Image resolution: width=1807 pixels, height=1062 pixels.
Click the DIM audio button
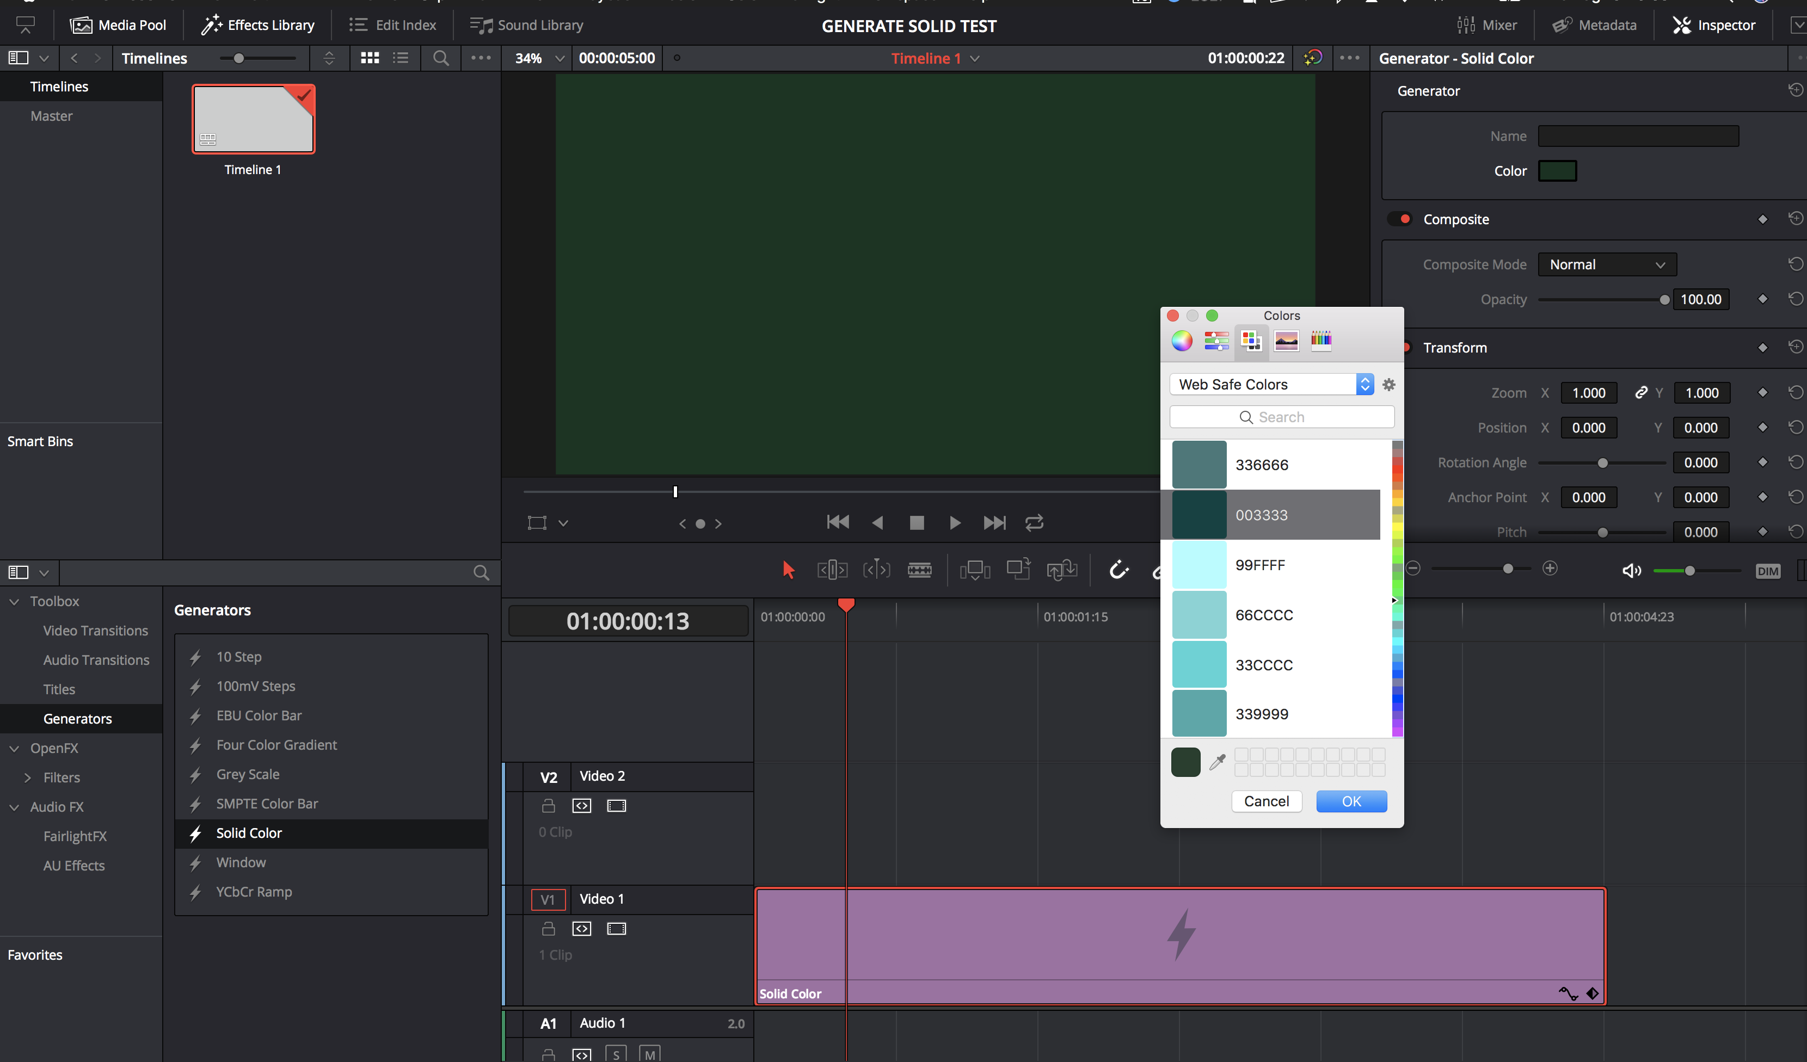[x=1768, y=570]
